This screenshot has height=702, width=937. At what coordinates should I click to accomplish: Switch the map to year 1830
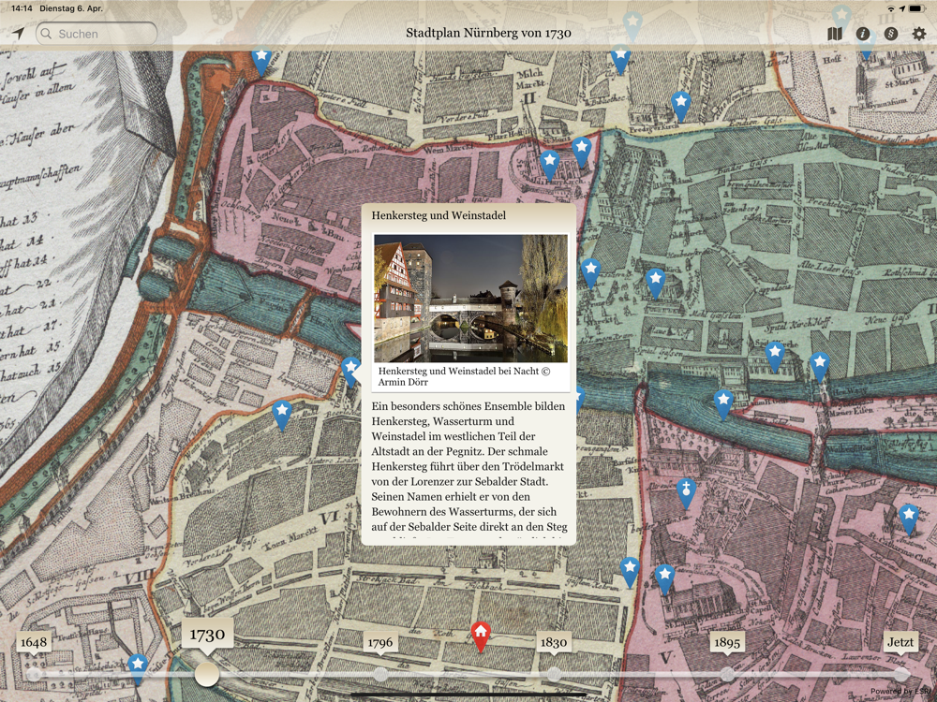554,642
